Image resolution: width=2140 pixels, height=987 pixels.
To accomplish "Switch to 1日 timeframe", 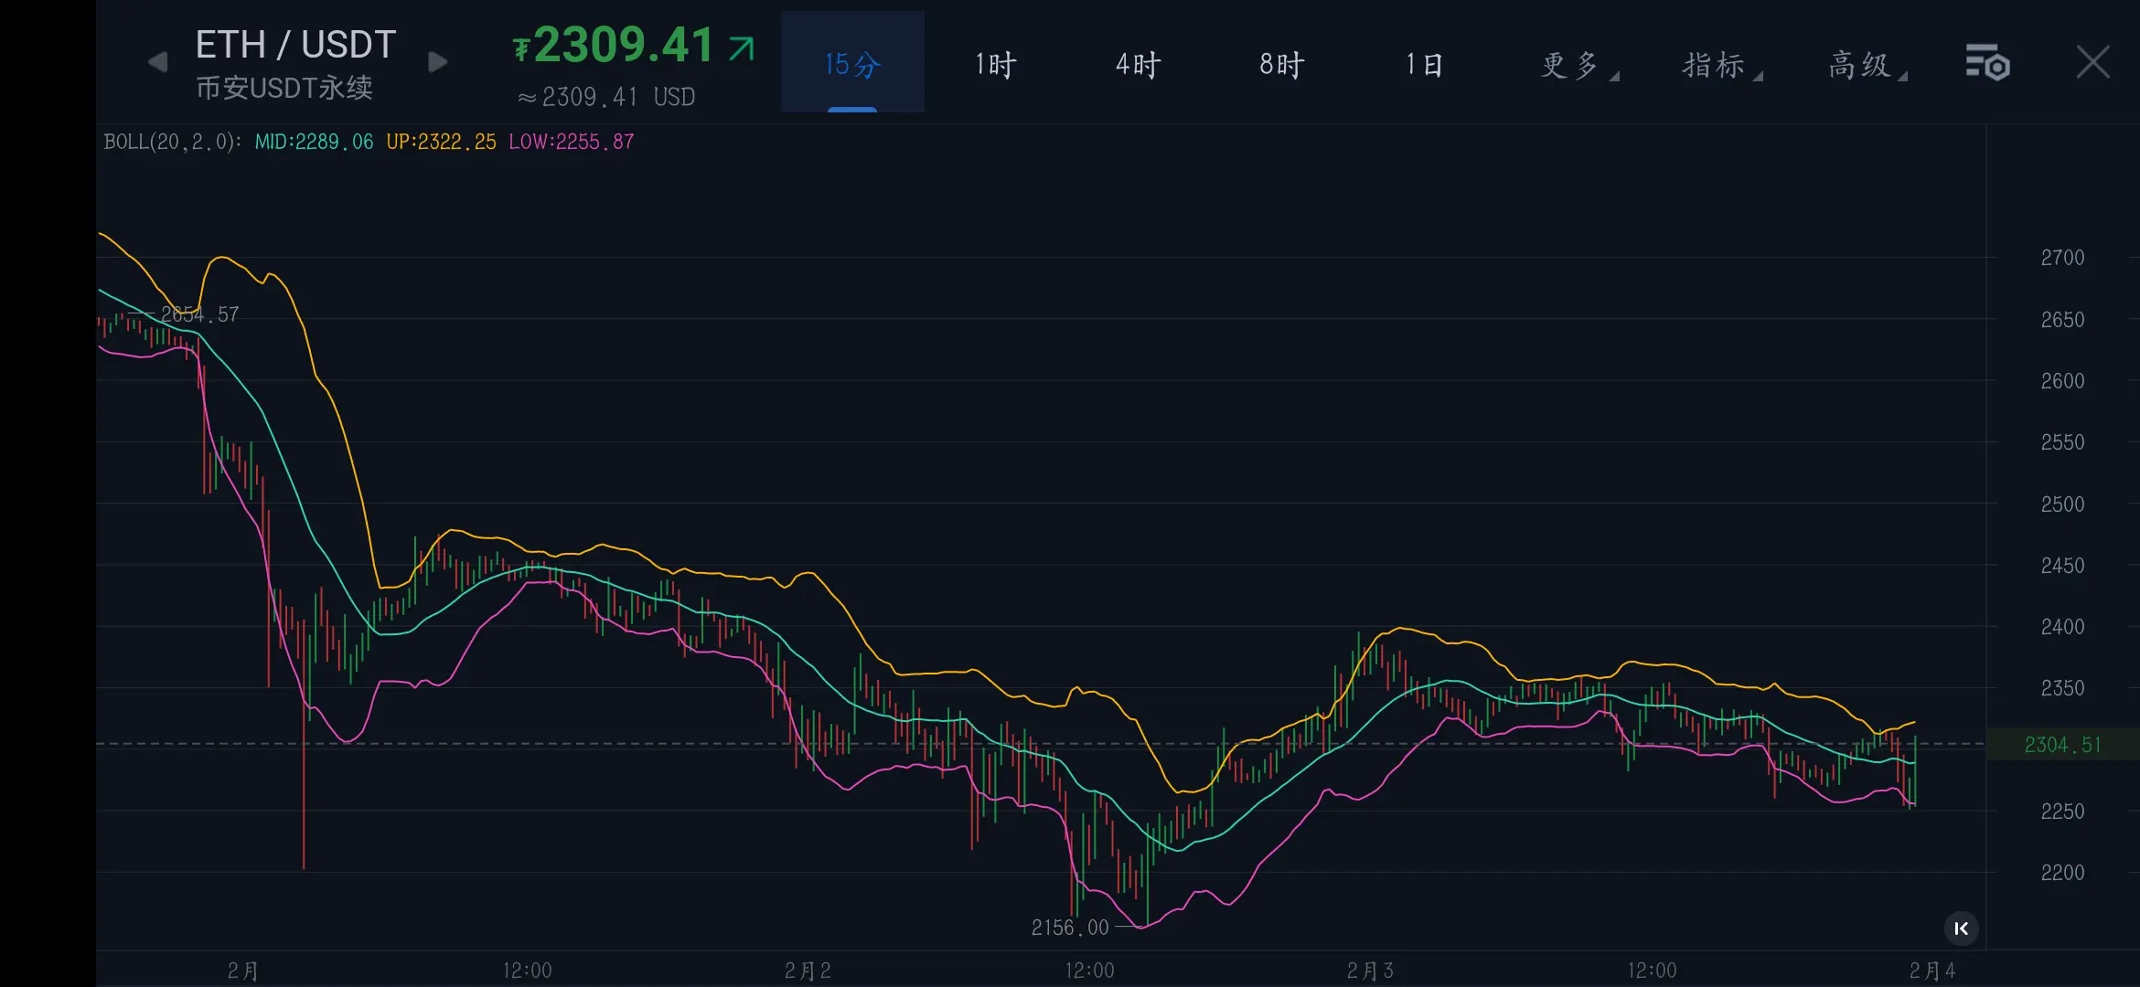I will tap(1424, 64).
